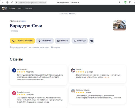Open the Контакты navigation item
The height and width of the screenshot is (108, 135).
coord(28,8)
